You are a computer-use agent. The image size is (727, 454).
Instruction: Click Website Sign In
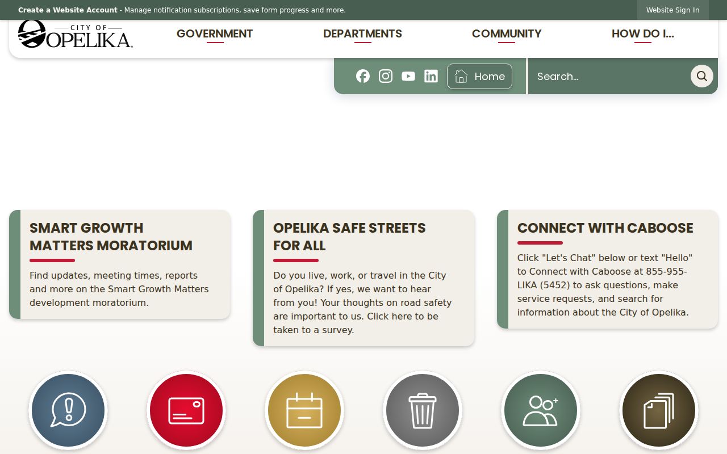673,10
